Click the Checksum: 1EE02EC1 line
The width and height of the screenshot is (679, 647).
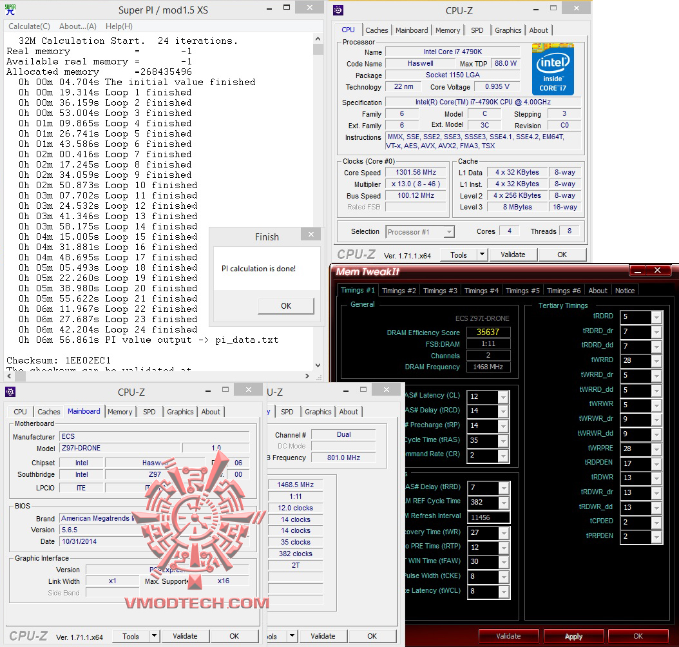tap(59, 360)
